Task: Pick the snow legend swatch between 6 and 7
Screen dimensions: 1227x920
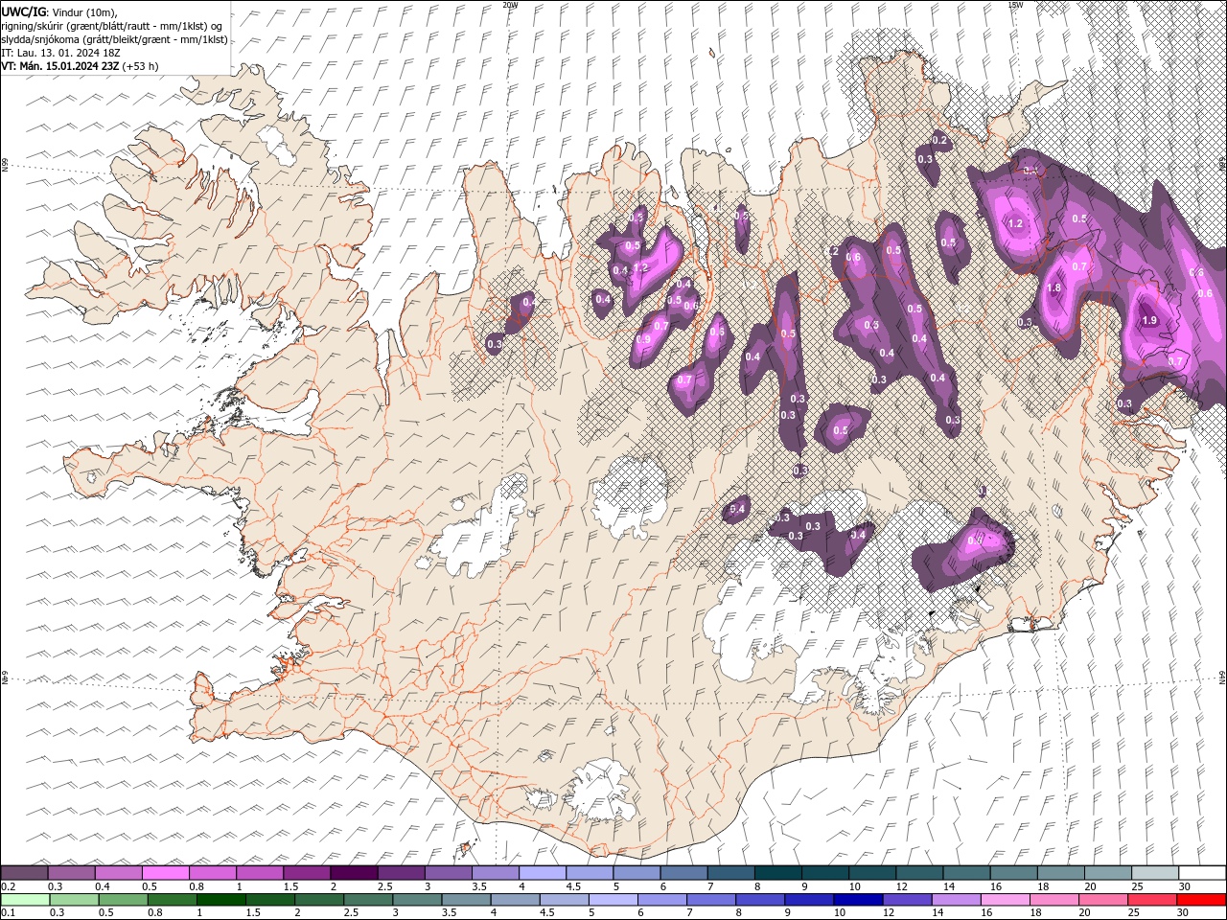Action: pos(683,872)
